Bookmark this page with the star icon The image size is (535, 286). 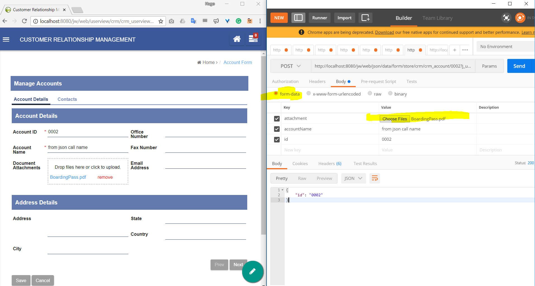coord(161,21)
